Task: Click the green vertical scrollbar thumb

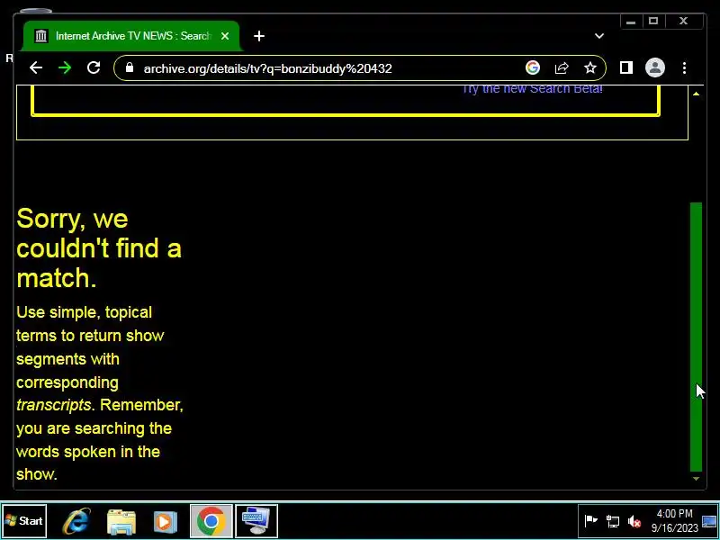Action: point(696,337)
